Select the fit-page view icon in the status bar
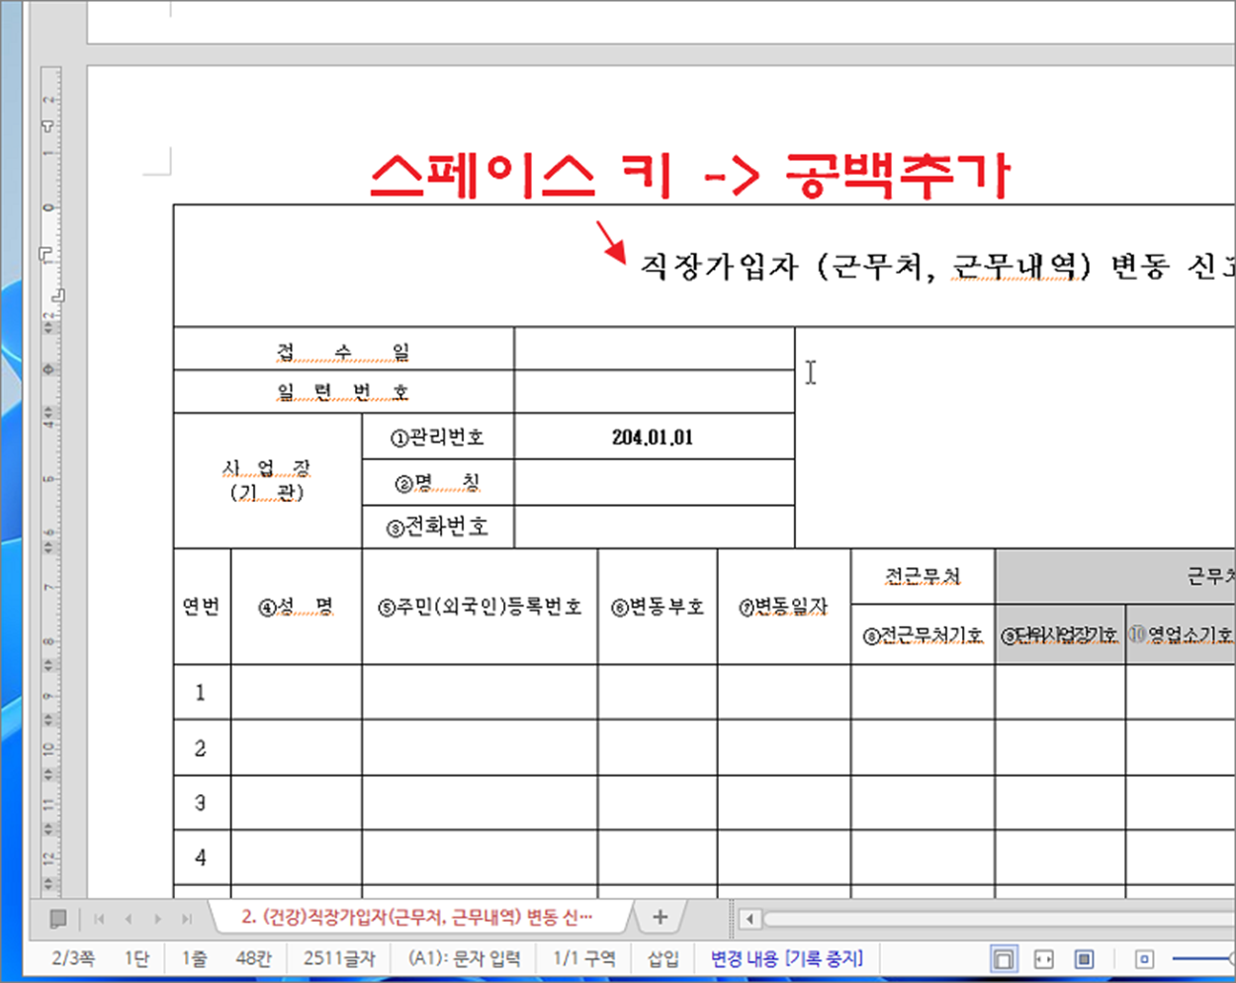Screen dimensions: 1236x983 1084,958
